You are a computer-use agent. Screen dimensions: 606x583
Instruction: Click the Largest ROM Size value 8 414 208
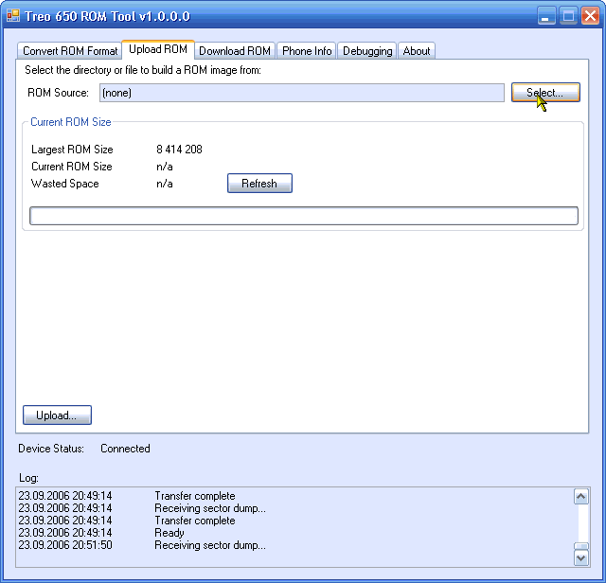pos(179,150)
